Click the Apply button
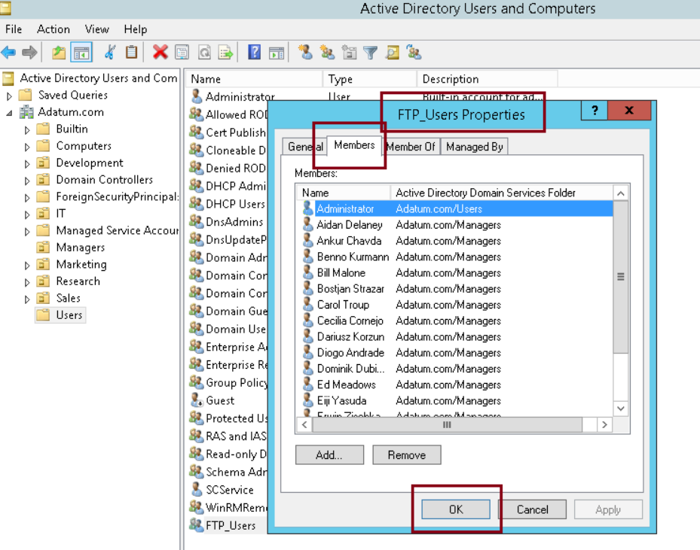 [608, 509]
